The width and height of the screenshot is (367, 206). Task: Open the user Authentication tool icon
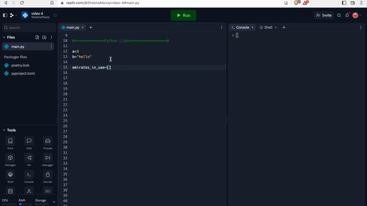coord(29,191)
